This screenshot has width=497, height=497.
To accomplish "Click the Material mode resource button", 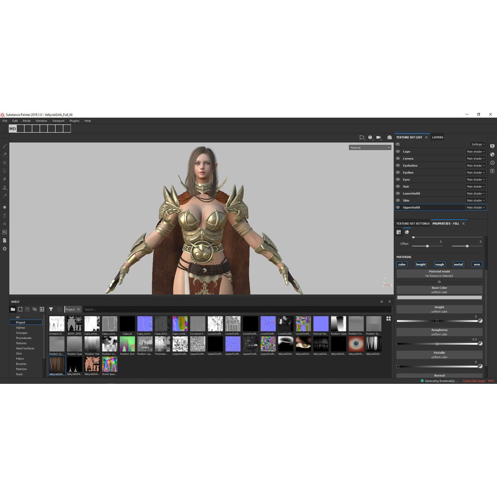I will pos(439,273).
